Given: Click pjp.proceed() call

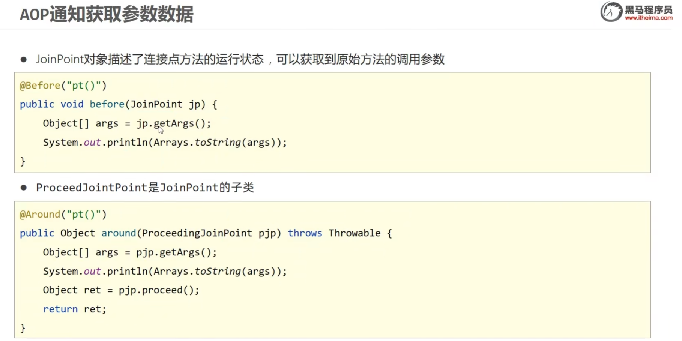Looking at the screenshot, I should [x=159, y=290].
